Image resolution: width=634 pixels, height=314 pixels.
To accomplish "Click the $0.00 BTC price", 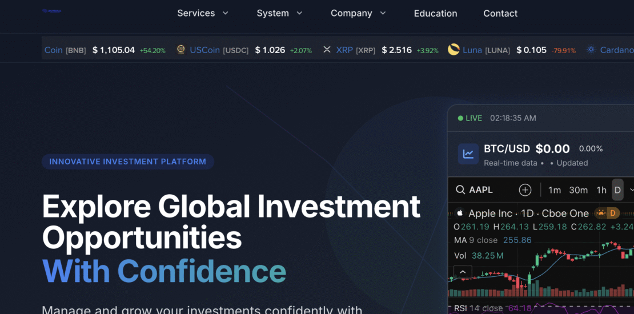I will coord(553,148).
